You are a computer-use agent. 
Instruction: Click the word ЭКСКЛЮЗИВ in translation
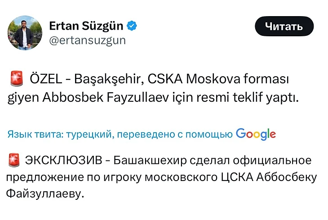pos(64,160)
